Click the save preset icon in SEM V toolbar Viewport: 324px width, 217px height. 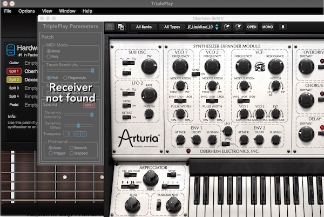coord(110,27)
